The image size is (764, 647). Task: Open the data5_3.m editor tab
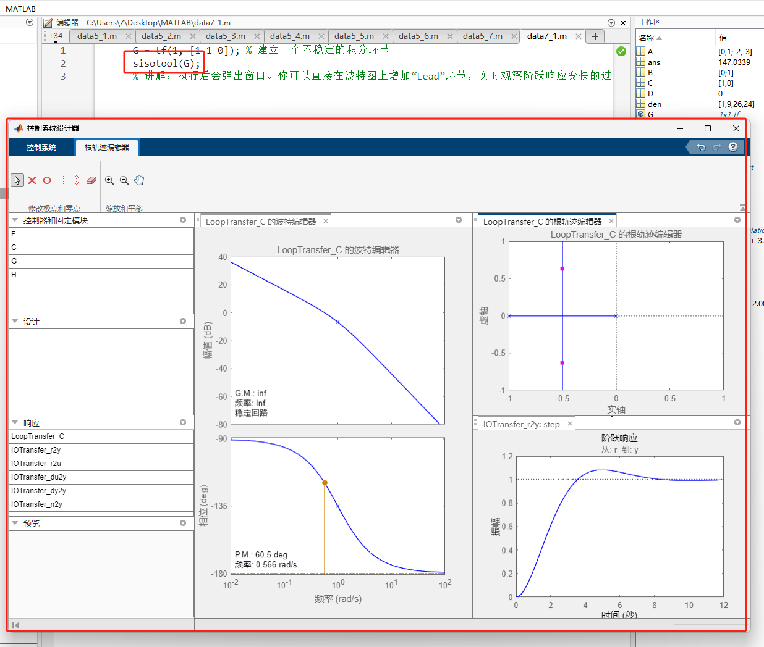click(x=226, y=36)
